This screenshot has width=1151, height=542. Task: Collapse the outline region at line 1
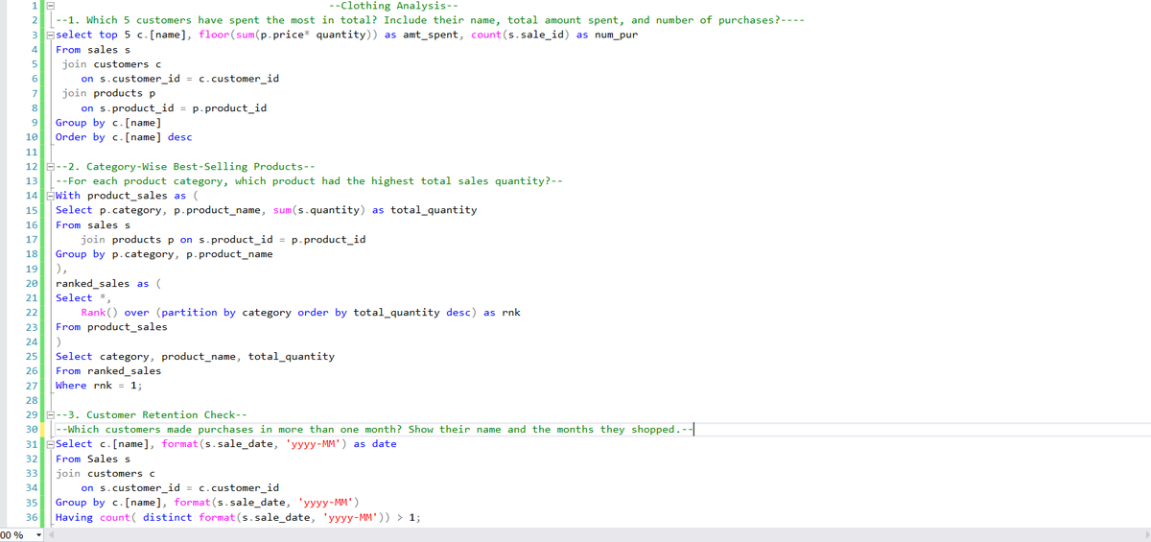click(50, 6)
